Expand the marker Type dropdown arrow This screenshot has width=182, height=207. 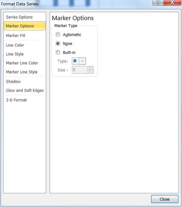(x=82, y=61)
